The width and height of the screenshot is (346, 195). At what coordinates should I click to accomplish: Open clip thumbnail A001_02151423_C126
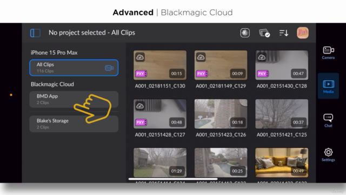click(221, 114)
